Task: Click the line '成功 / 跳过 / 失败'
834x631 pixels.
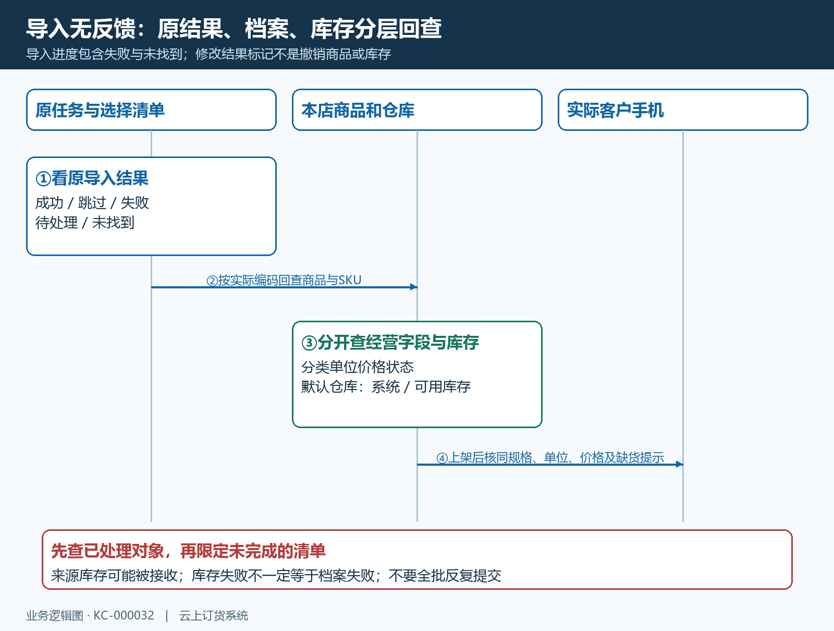Action: pos(92,203)
